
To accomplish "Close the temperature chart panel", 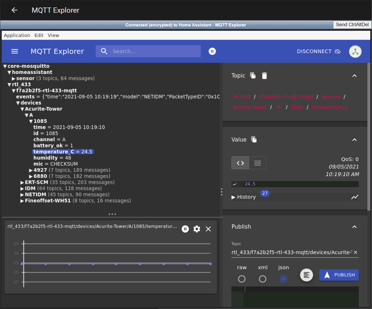I will pyautogui.click(x=208, y=229).
